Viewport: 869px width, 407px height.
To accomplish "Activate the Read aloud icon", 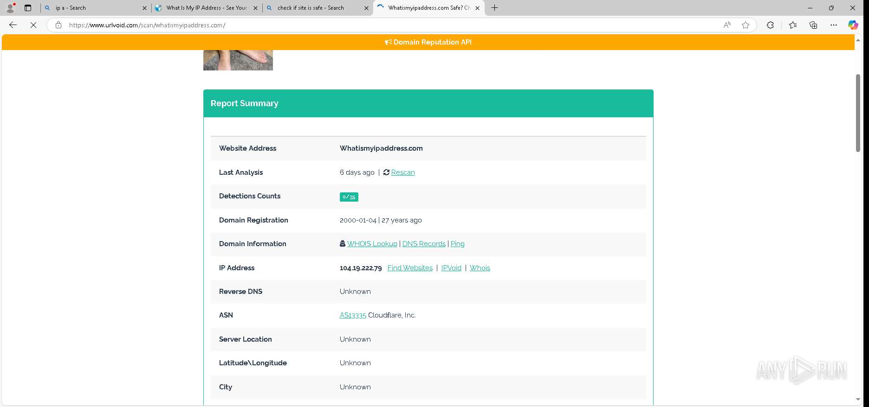I will 727,25.
